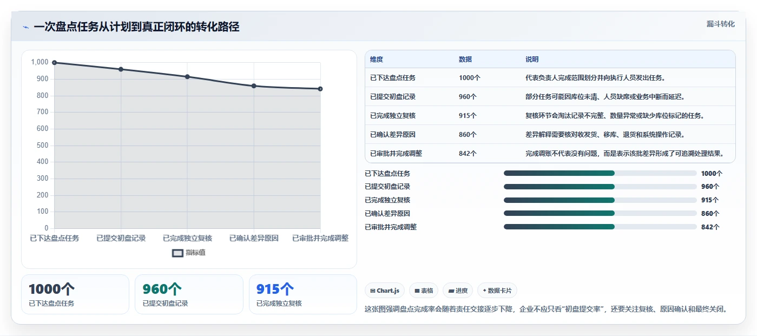Click the 0 y-axis tick label
The width and height of the screenshot is (757, 336).
coord(46,228)
